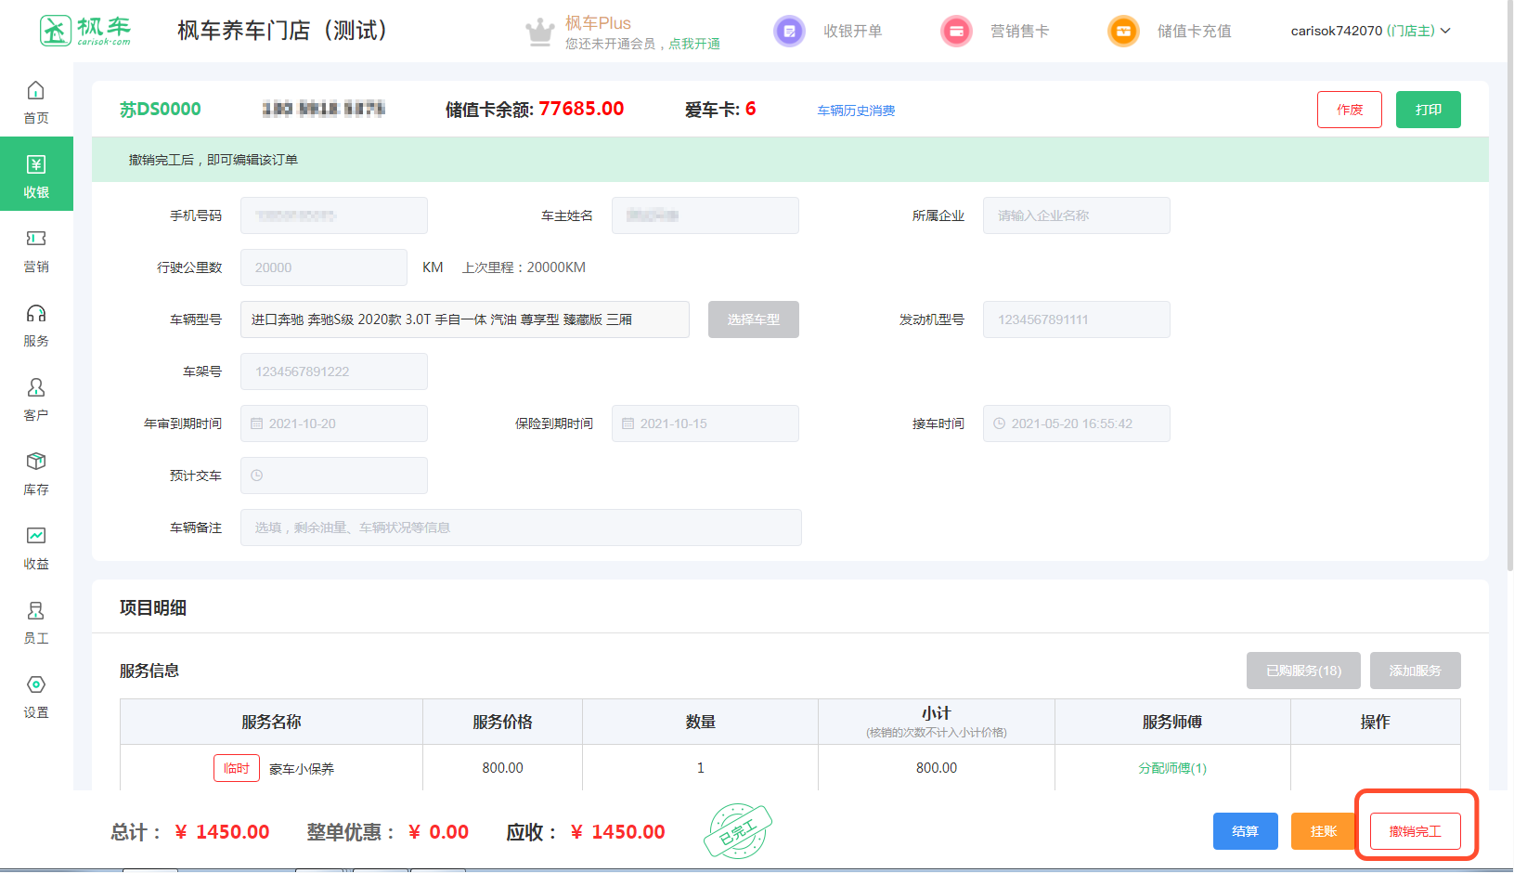Select the 营销 marketing sidebar icon
1514x873 pixels.
(x=35, y=240)
